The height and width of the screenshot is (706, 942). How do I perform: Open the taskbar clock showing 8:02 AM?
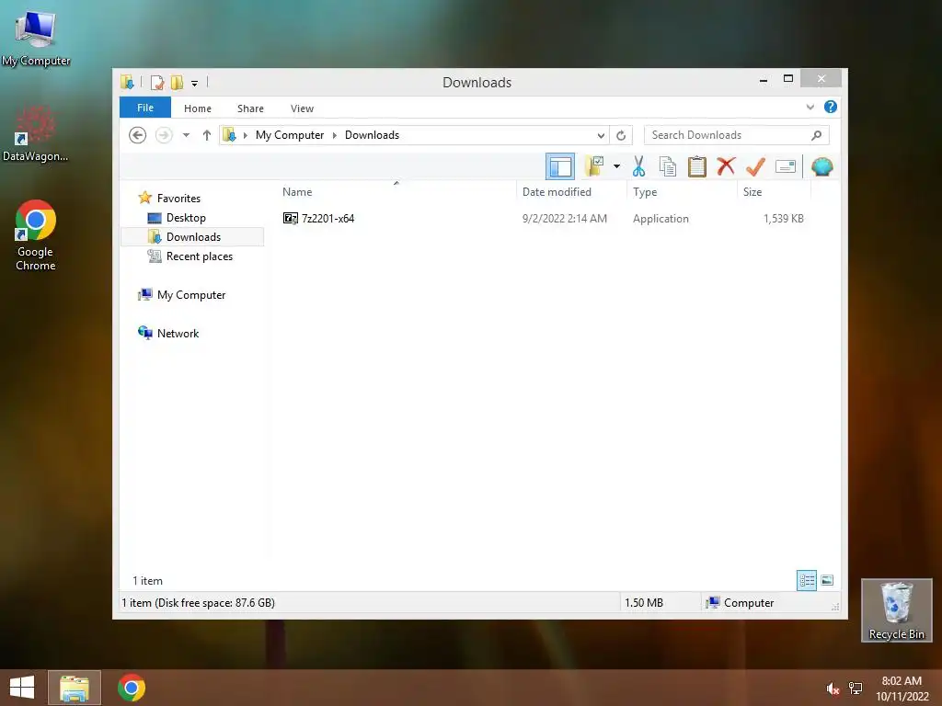pos(902,689)
